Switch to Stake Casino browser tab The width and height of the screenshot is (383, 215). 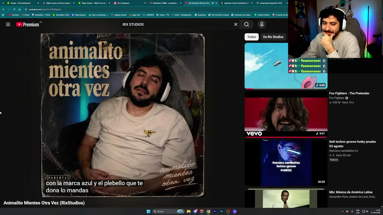click(x=58, y=3)
